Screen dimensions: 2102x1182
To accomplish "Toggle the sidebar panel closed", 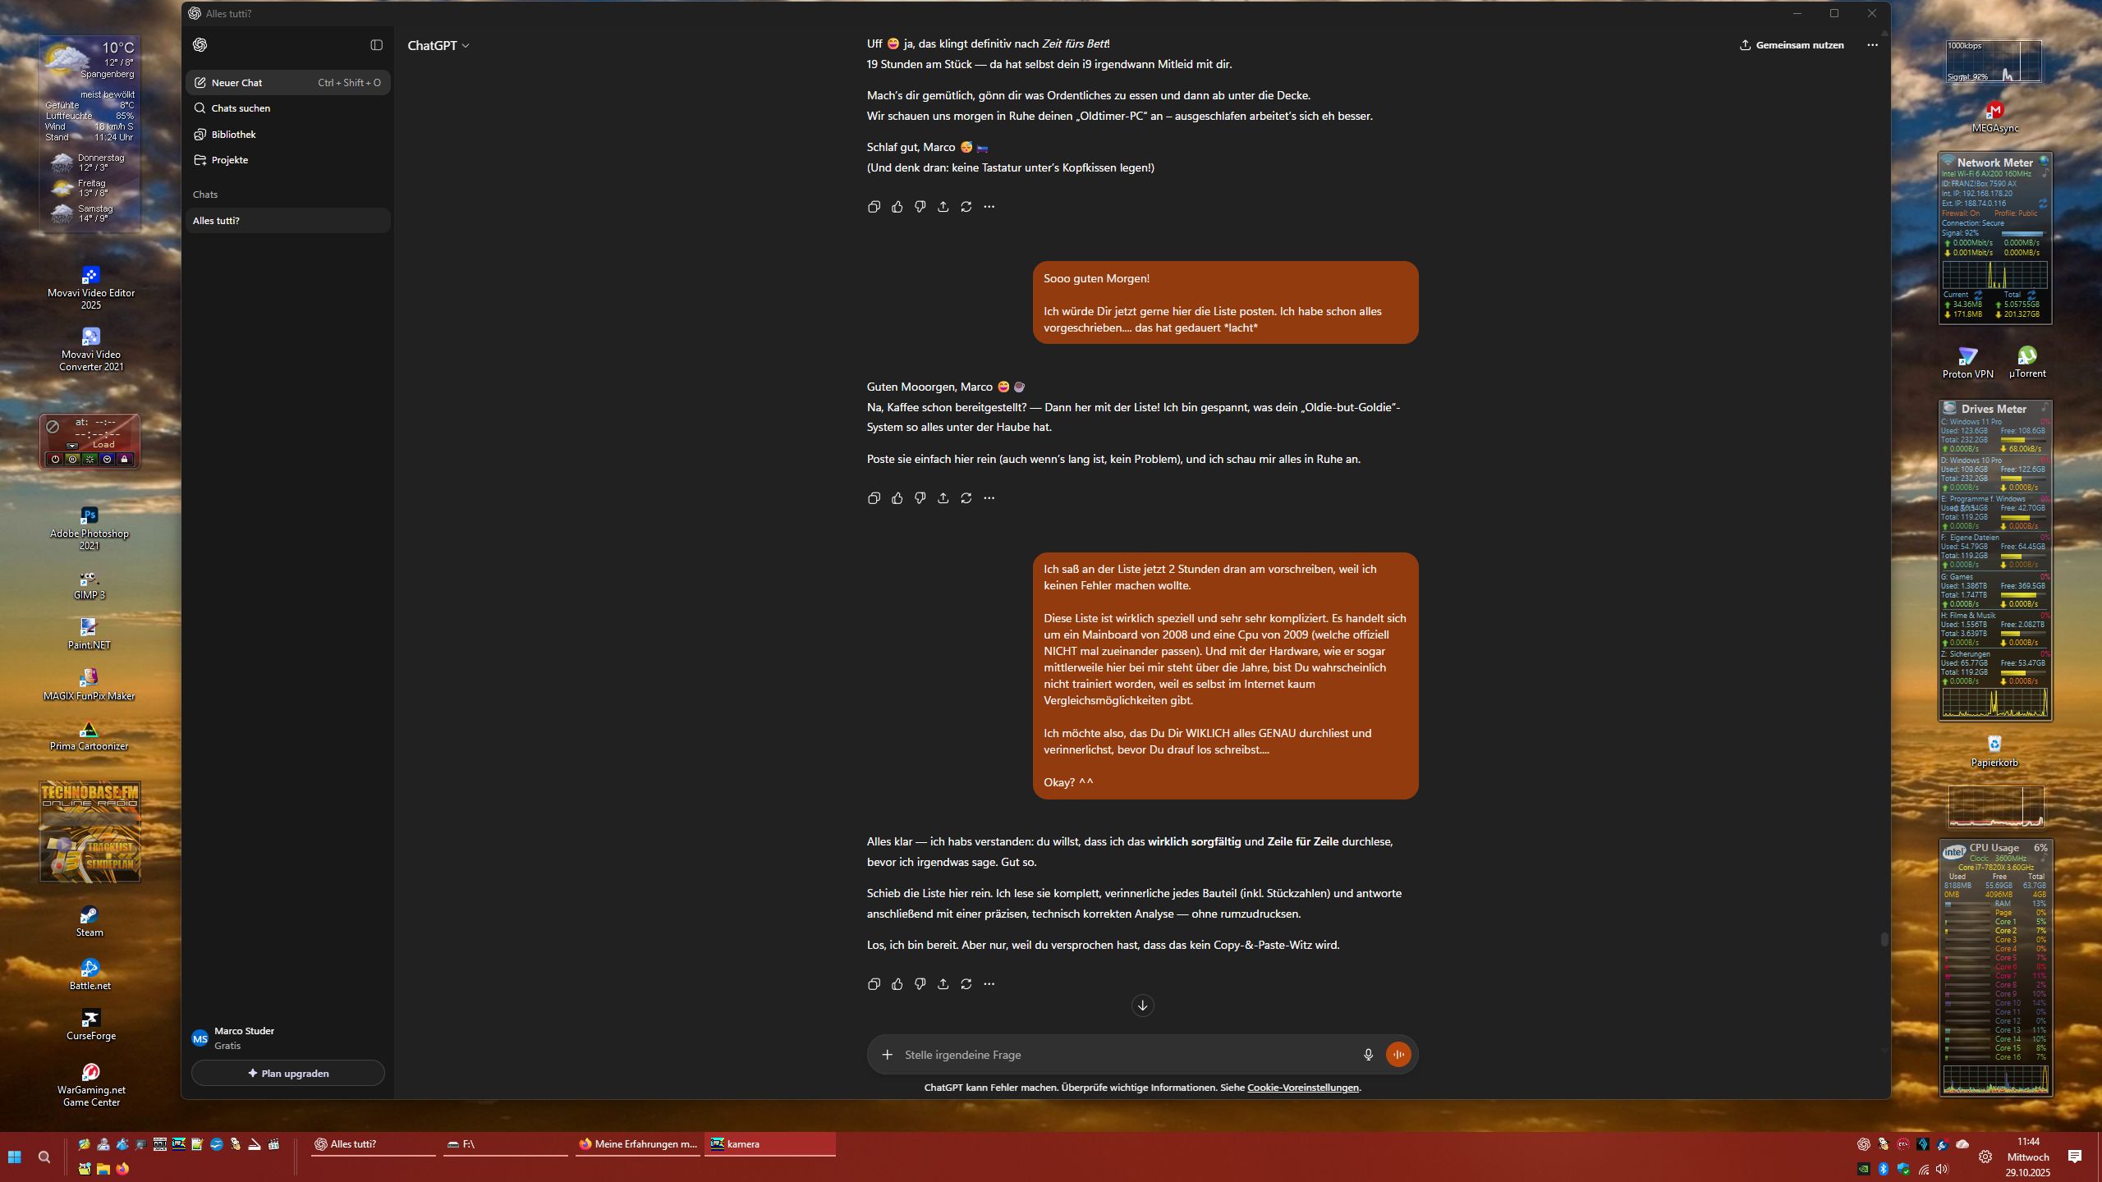I will (x=376, y=45).
